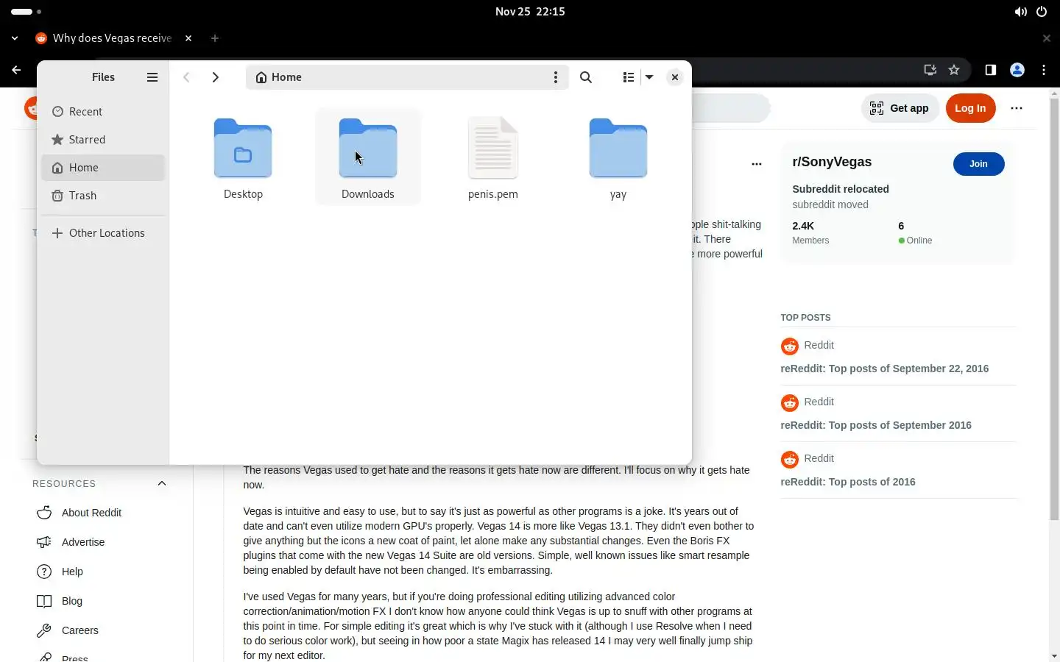Click the browser back arrow
Viewport: 1060px width, 662px height.
pos(16,70)
